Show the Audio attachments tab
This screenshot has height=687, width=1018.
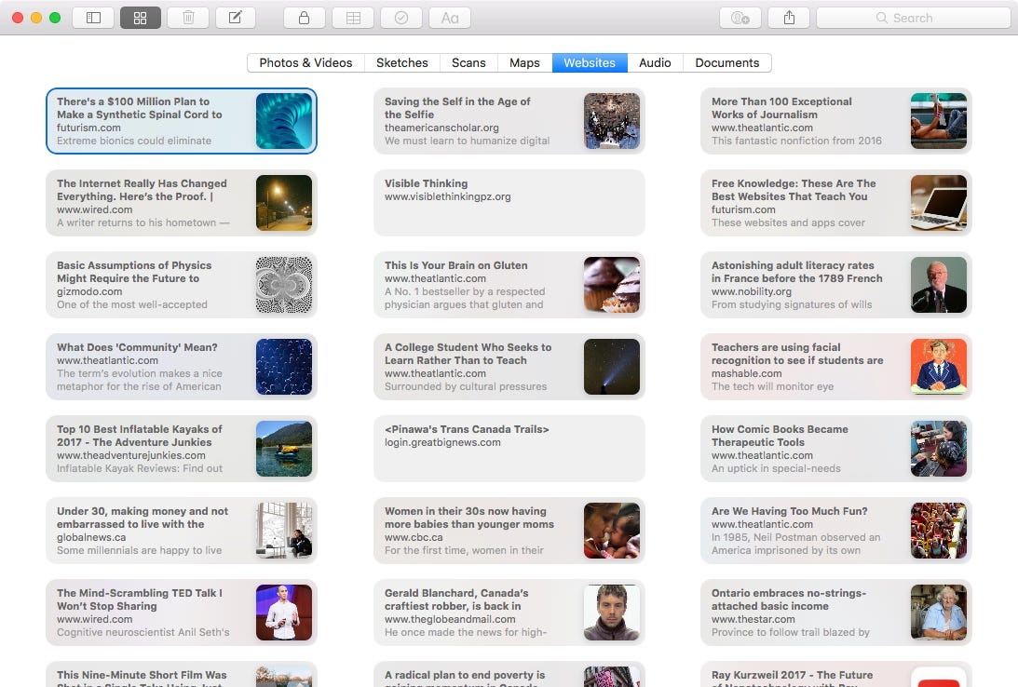[x=655, y=63]
